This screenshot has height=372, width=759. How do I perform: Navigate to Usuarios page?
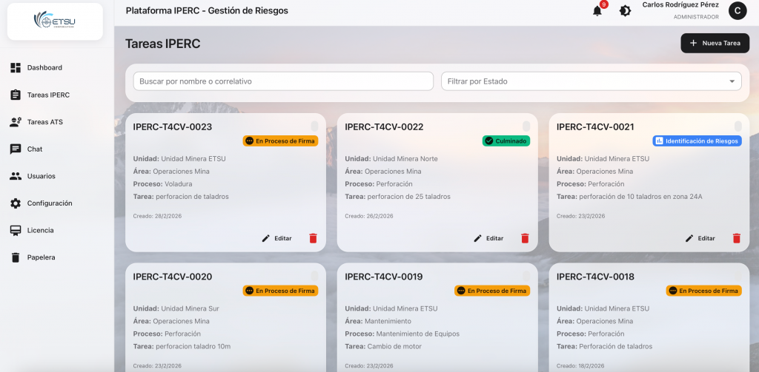[x=41, y=176]
